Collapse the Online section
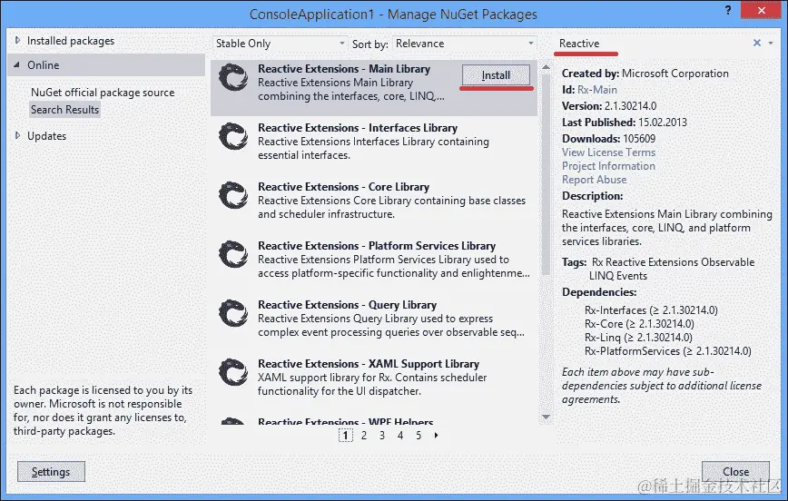This screenshot has height=501, width=788. (17, 64)
